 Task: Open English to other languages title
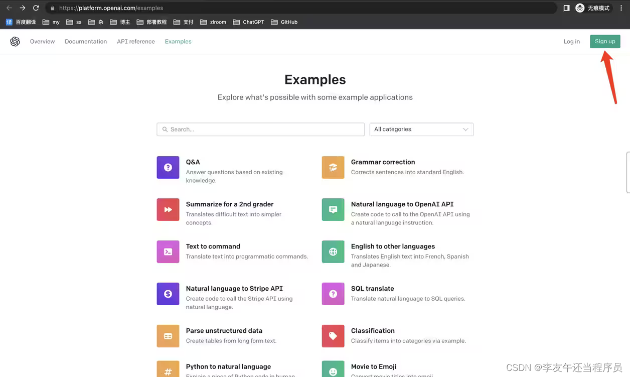click(393, 246)
